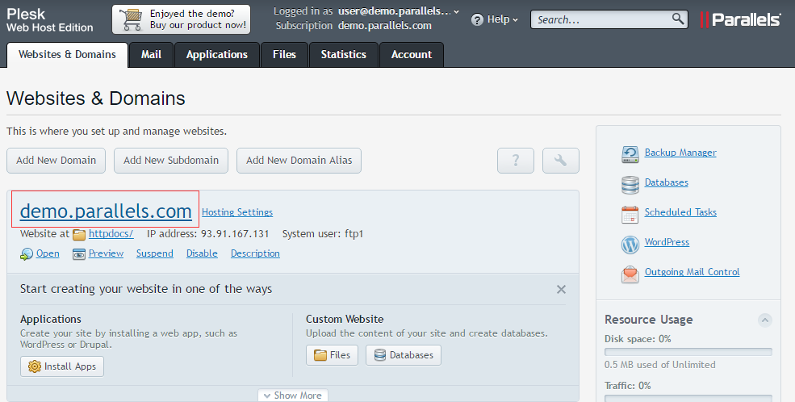The height and width of the screenshot is (402, 795).
Task: Click Add New Subdomain button
Action: pyautogui.click(x=171, y=161)
